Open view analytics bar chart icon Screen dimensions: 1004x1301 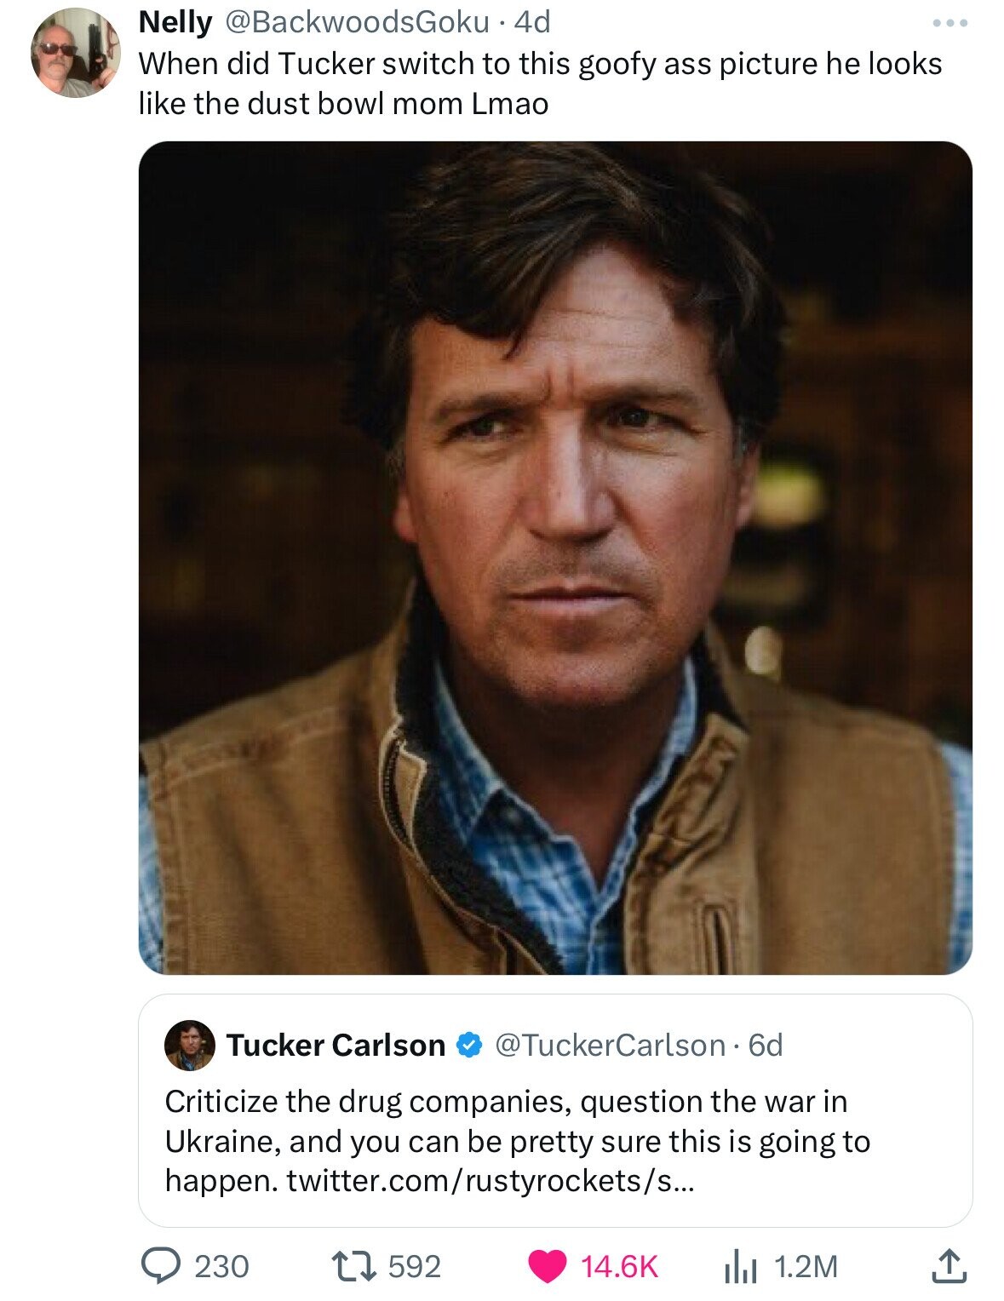click(739, 1266)
